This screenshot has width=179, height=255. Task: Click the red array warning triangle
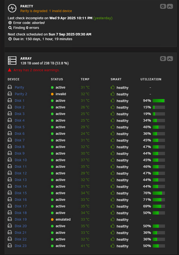[10, 70]
